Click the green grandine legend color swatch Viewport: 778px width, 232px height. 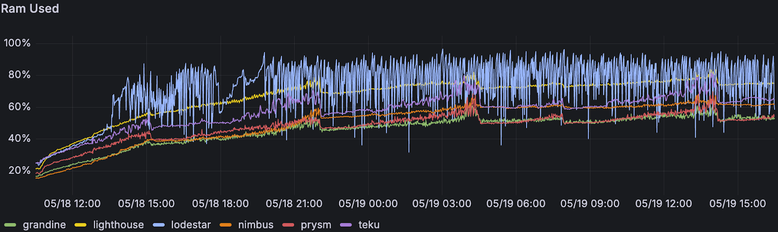pyautogui.click(x=10, y=225)
